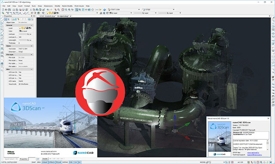
Task: Open the lineweight By Layer dropdown
Action: pyautogui.click(x=180, y=13)
